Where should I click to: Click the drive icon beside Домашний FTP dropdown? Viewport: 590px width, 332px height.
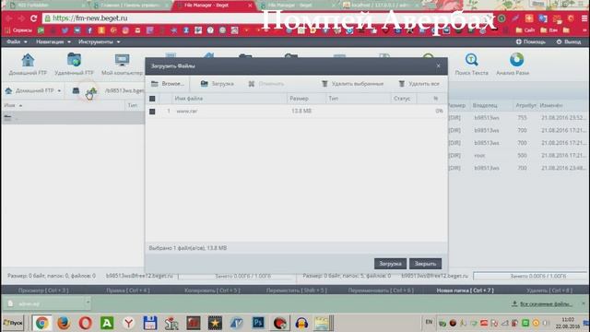[x=76, y=90]
